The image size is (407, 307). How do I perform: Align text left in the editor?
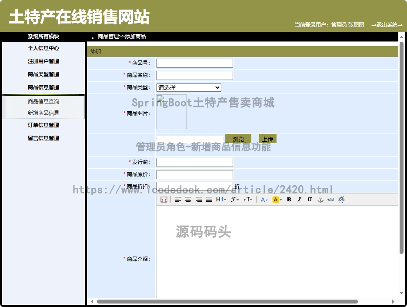click(178, 200)
